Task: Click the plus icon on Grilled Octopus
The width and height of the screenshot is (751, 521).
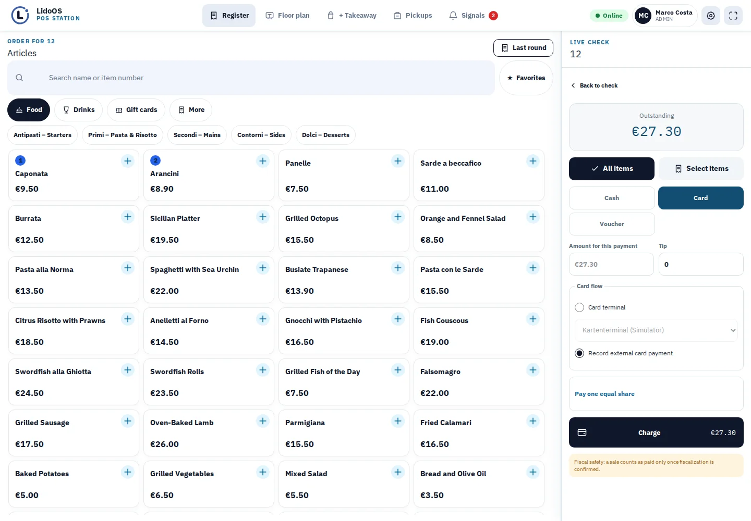Action: 398,216
